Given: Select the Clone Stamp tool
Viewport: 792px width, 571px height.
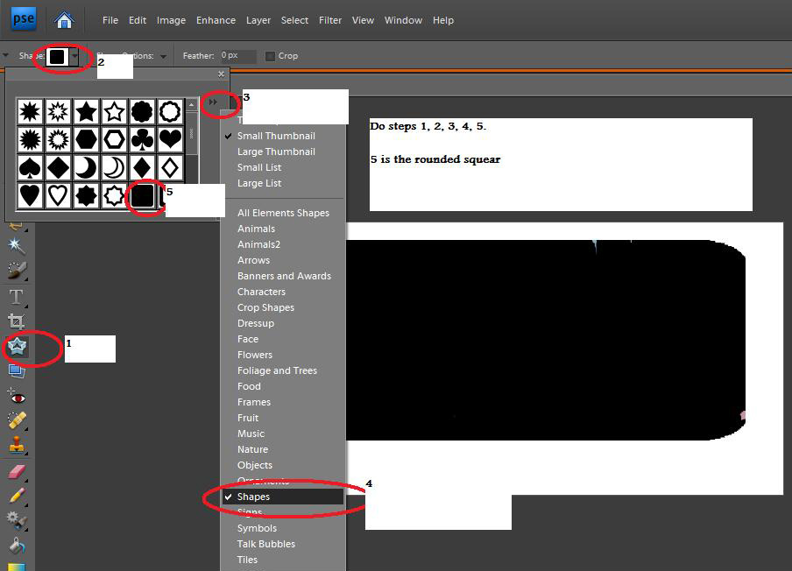Looking at the screenshot, I should click(16, 445).
